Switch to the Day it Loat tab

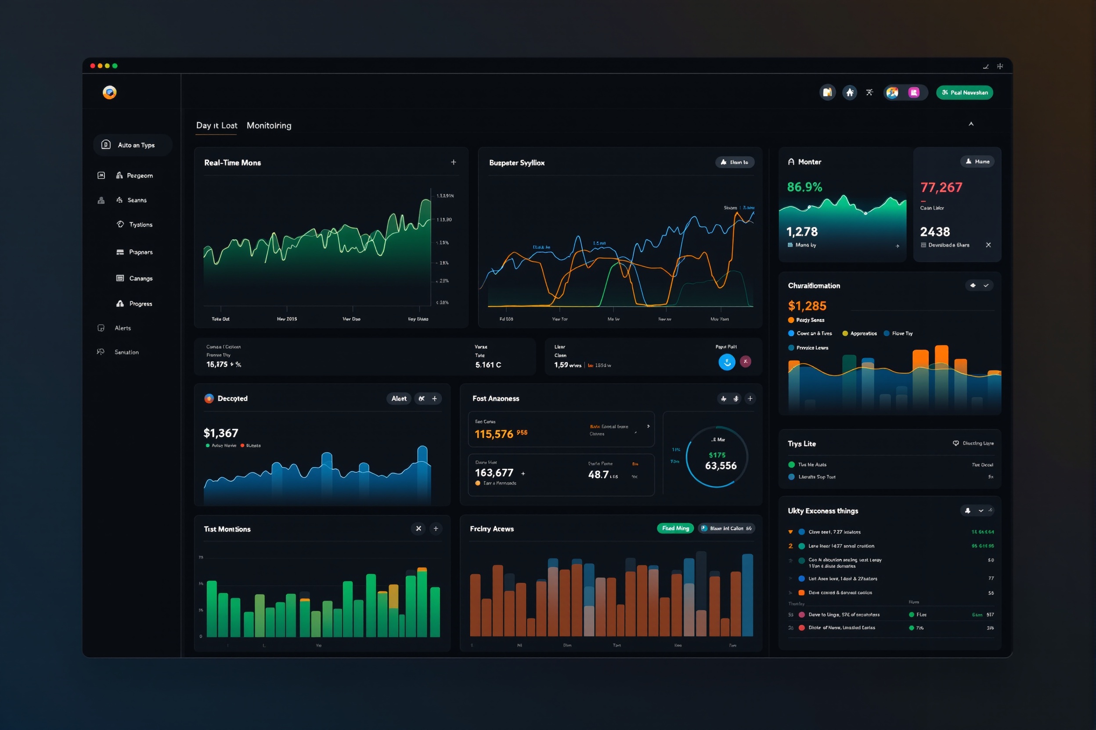coord(216,125)
